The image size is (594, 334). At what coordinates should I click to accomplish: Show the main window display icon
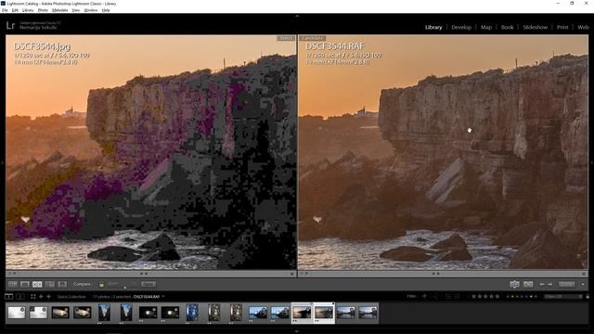click(x=8, y=297)
